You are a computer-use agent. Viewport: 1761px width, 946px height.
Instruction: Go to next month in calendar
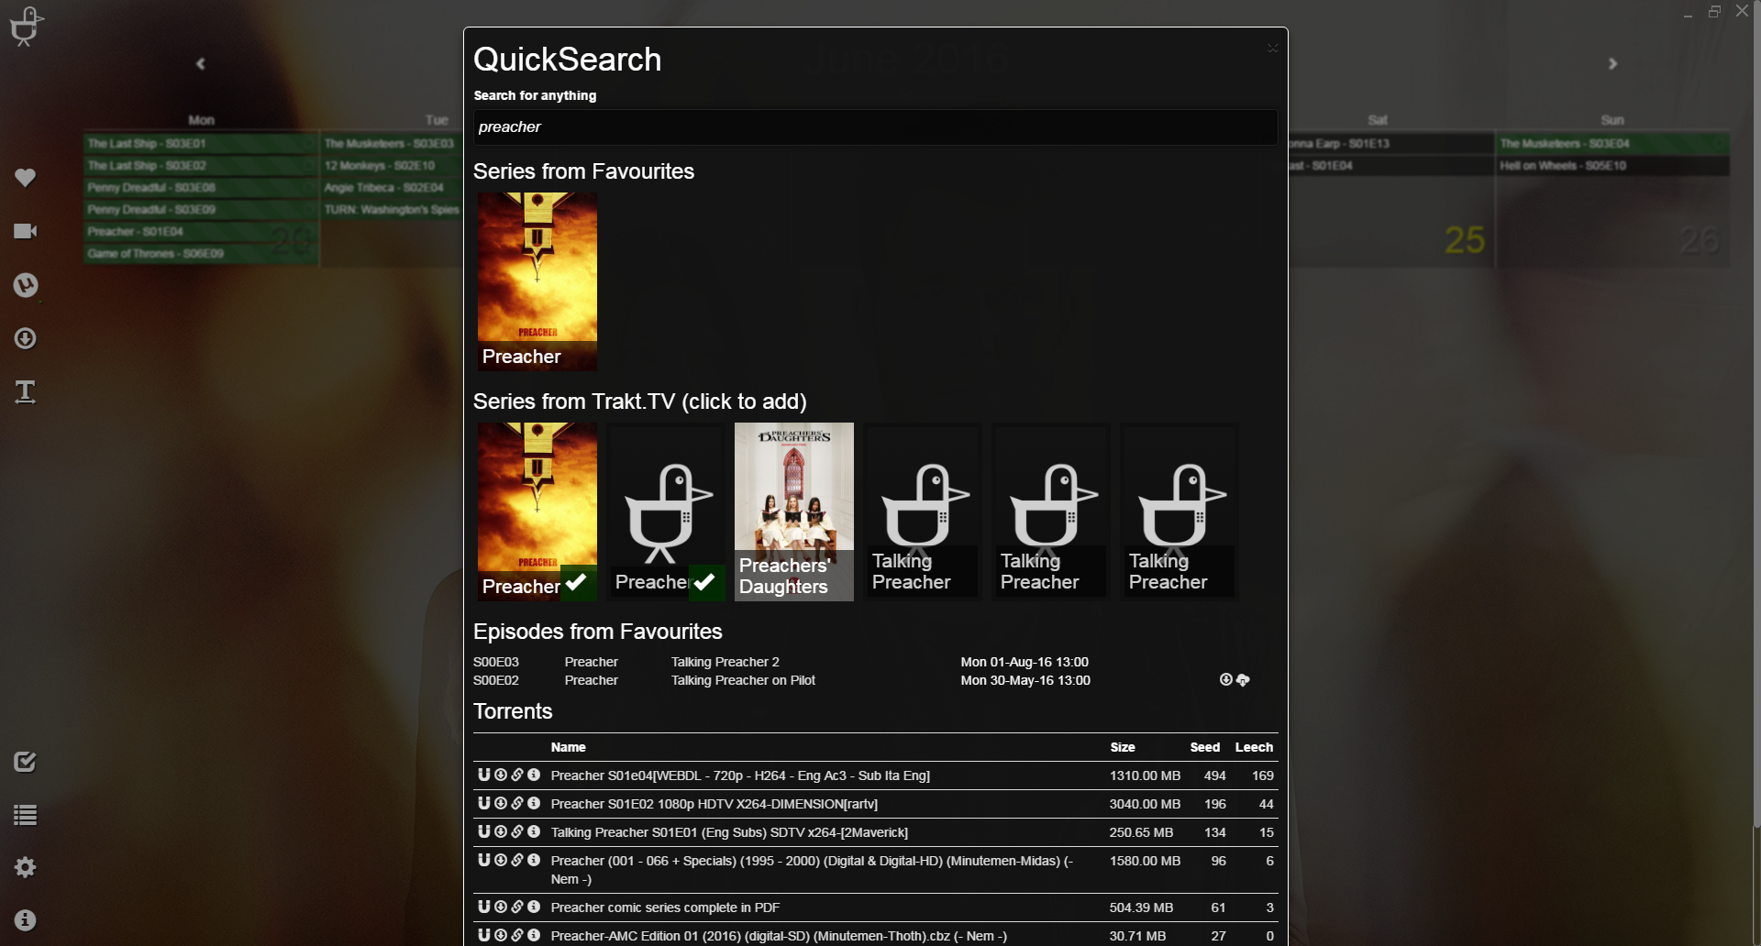point(1612,63)
